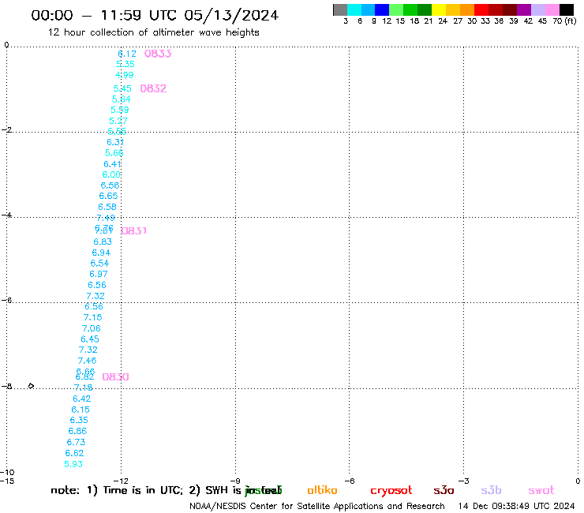Click the dark red 's3a' satellite label
This screenshot has height=513, width=584.
(x=444, y=491)
